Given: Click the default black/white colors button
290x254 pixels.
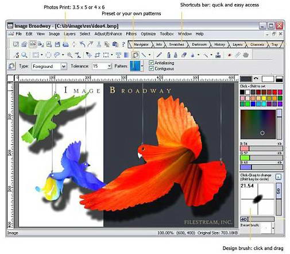Looking at the screenshot, I should pyautogui.click(x=279, y=79).
